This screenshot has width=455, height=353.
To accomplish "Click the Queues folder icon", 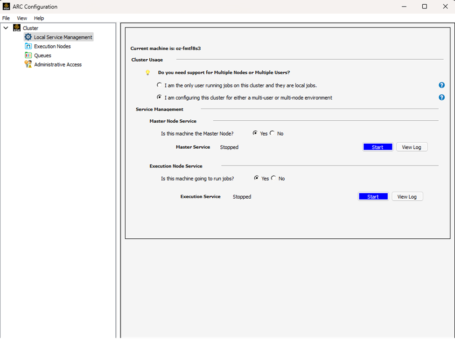I will coord(28,55).
